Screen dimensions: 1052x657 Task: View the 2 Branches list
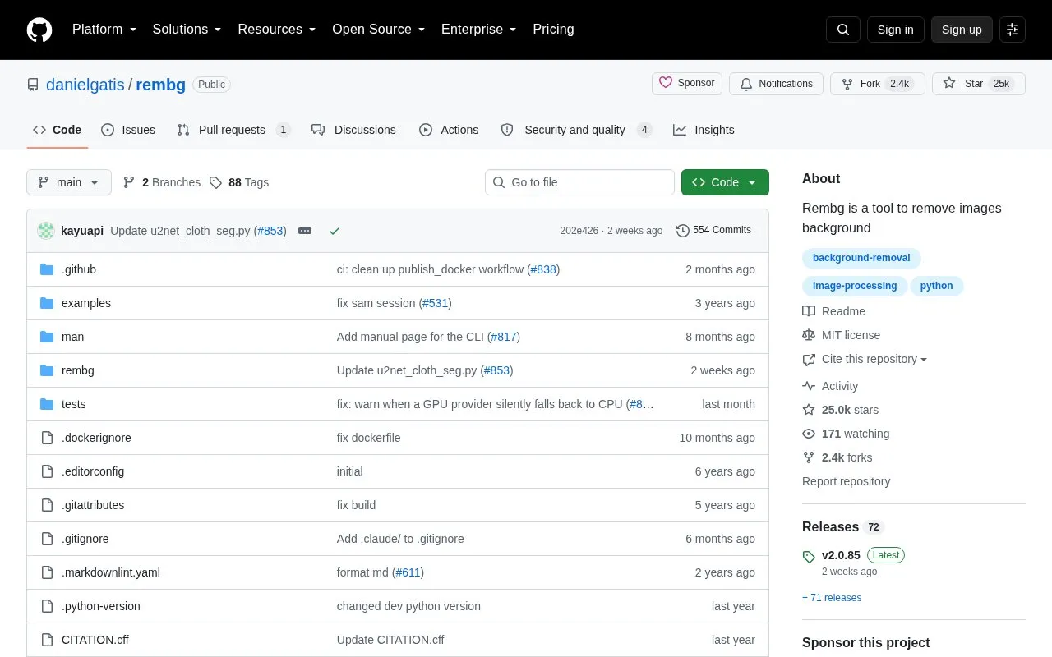click(x=162, y=182)
